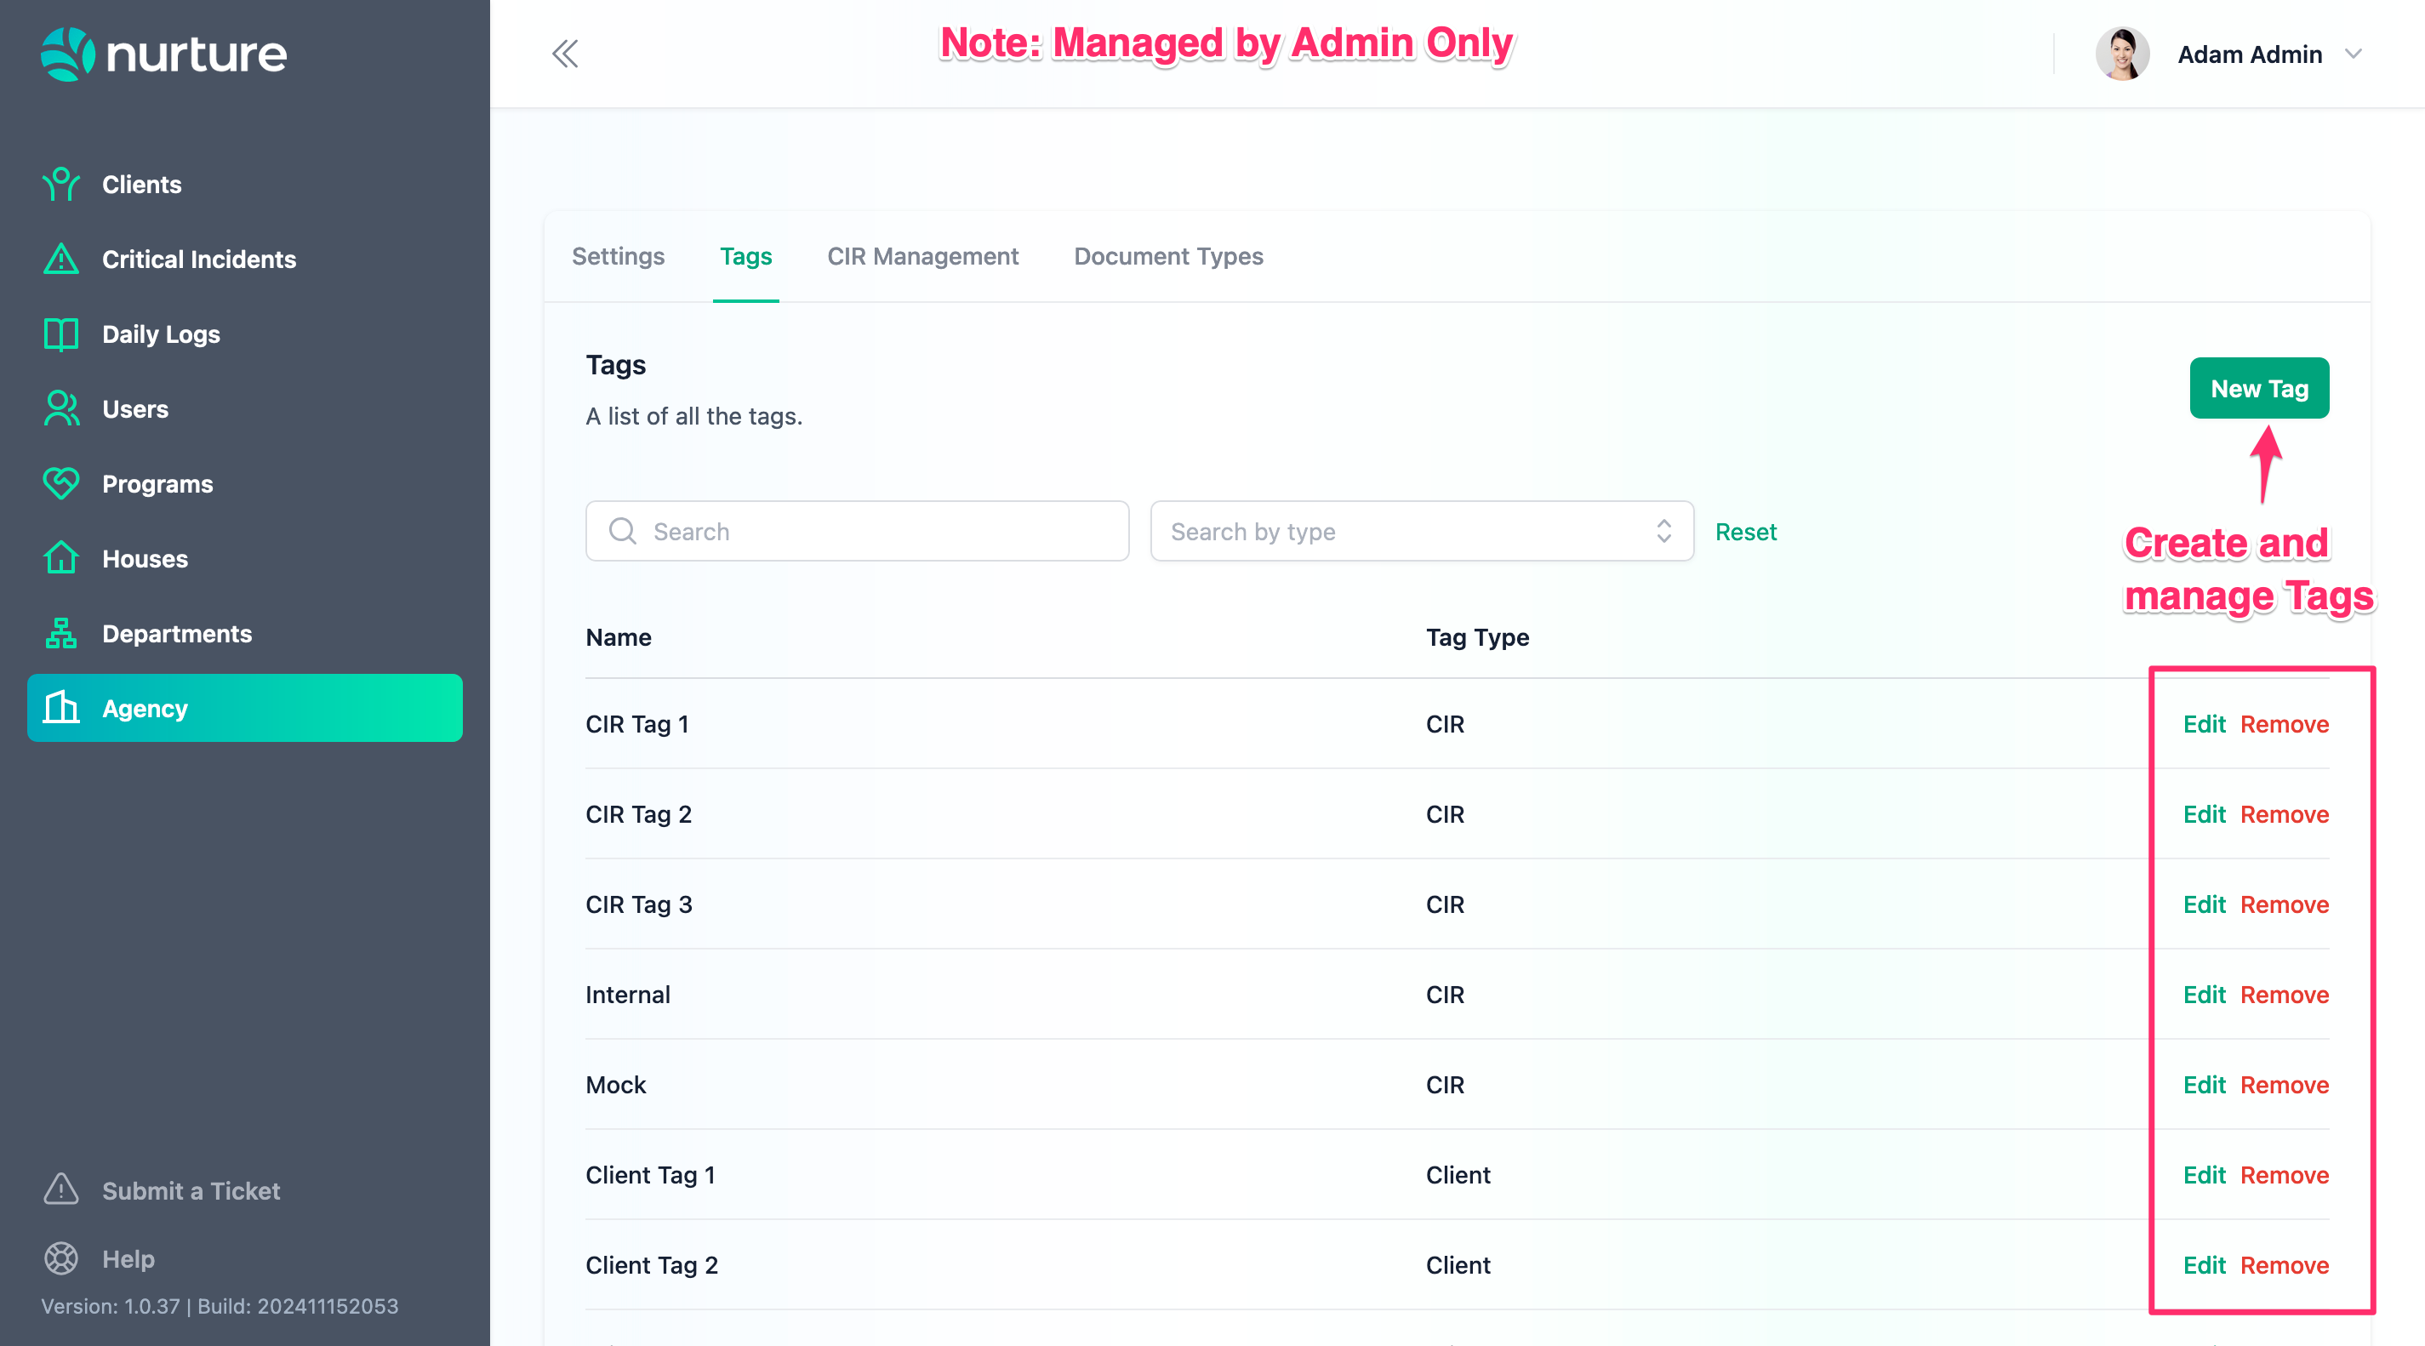Viewport: 2425px width, 1346px height.
Task: Open Programs heart icon in sidebar
Action: pos(61,484)
